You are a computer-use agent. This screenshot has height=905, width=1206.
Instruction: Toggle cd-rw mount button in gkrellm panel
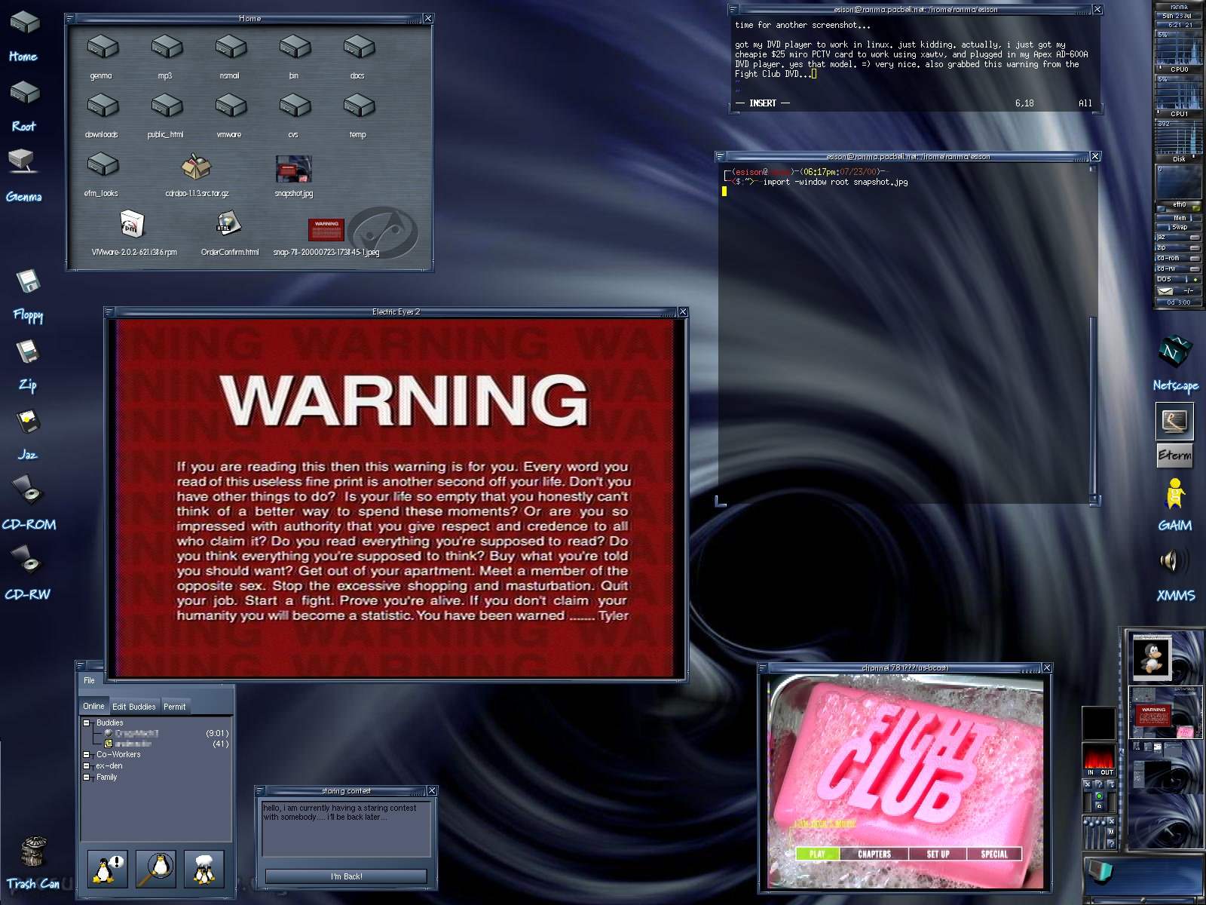[x=1195, y=268]
